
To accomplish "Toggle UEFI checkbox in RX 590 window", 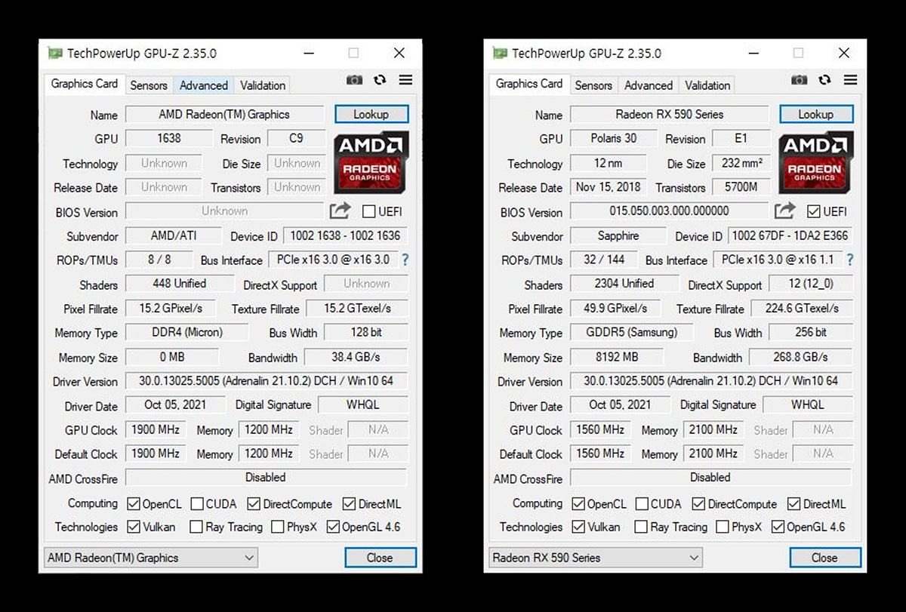I will click(813, 211).
